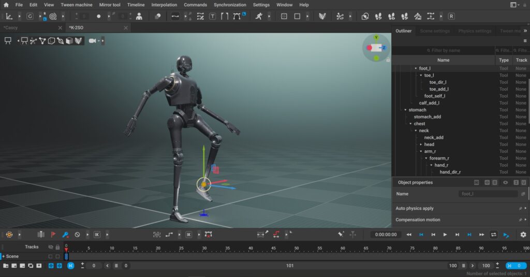Click the green Y-axis arrow of the gizmo
Screen dimensions: 530x277
(x=204, y=161)
